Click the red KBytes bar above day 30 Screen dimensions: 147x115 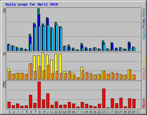click(x=134, y=103)
